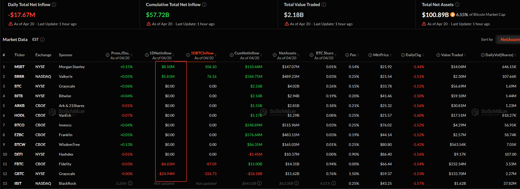Sort table by BTC Share column
This screenshot has height=189, width=520.
[336, 55]
